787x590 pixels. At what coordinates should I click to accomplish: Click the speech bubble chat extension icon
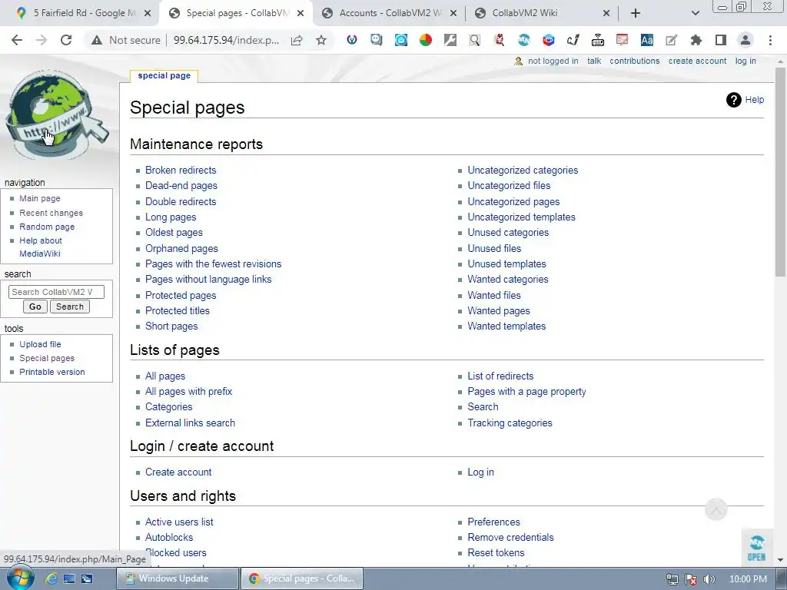(x=376, y=40)
